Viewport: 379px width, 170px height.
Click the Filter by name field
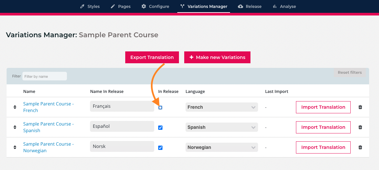(45, 76)
